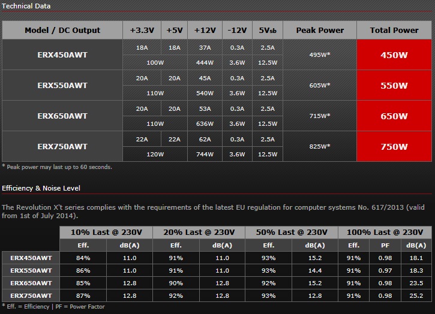
Task: Select the "25.2" dB(A) noise cell
Action: click(416, 295)
